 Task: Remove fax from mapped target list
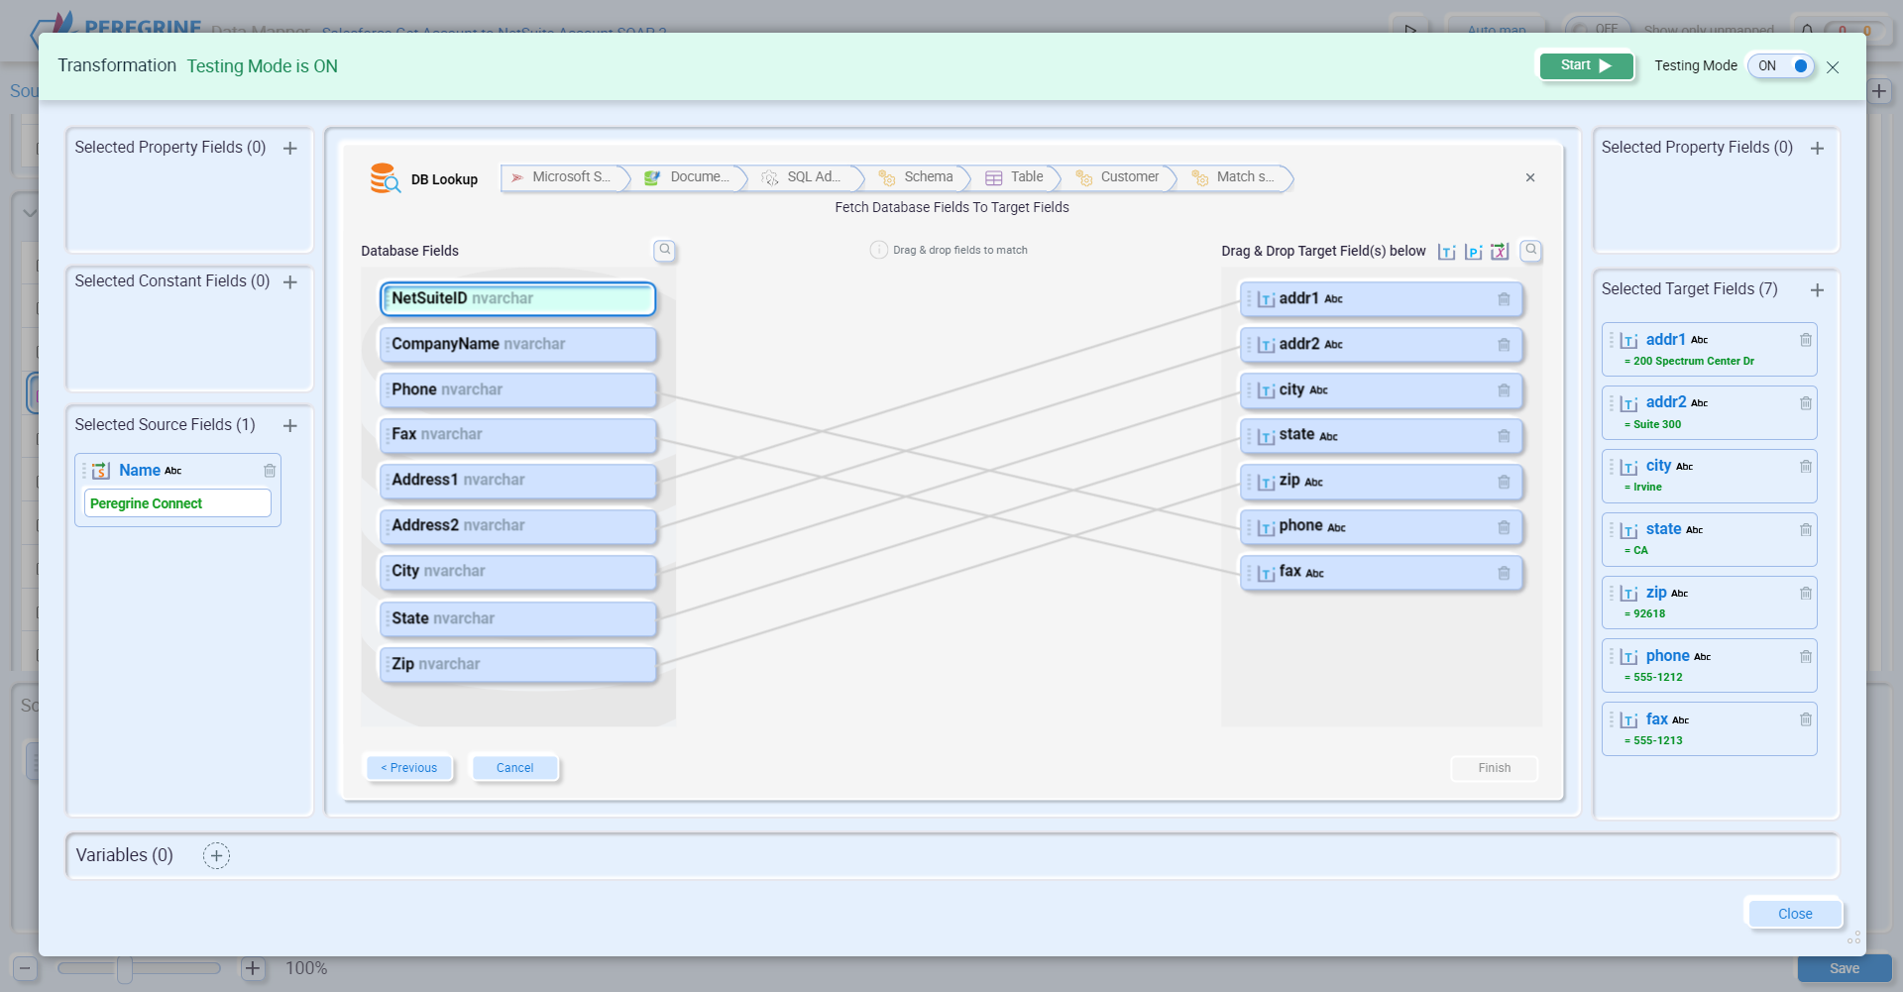tap(1504, 573)
